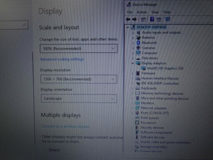Screen dimensions: 213x160
Task: Click the Forward arrow in Device Manager toolbar
Action: [x=134, y=19]
